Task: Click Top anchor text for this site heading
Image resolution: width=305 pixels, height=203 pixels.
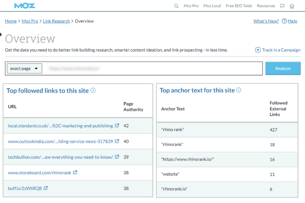Action: [x=197, y=90]
